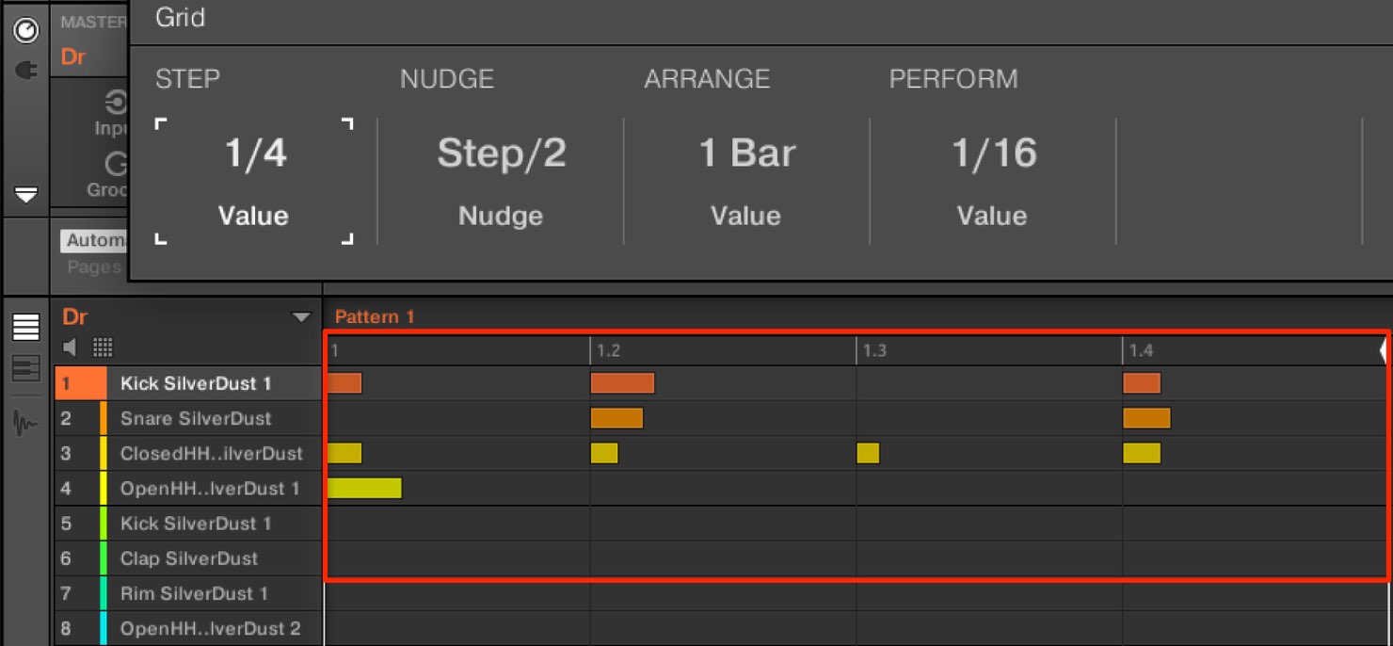1393x646 pixels.
Task: Click the Pattern 1 label
Action: pos(374,317)
